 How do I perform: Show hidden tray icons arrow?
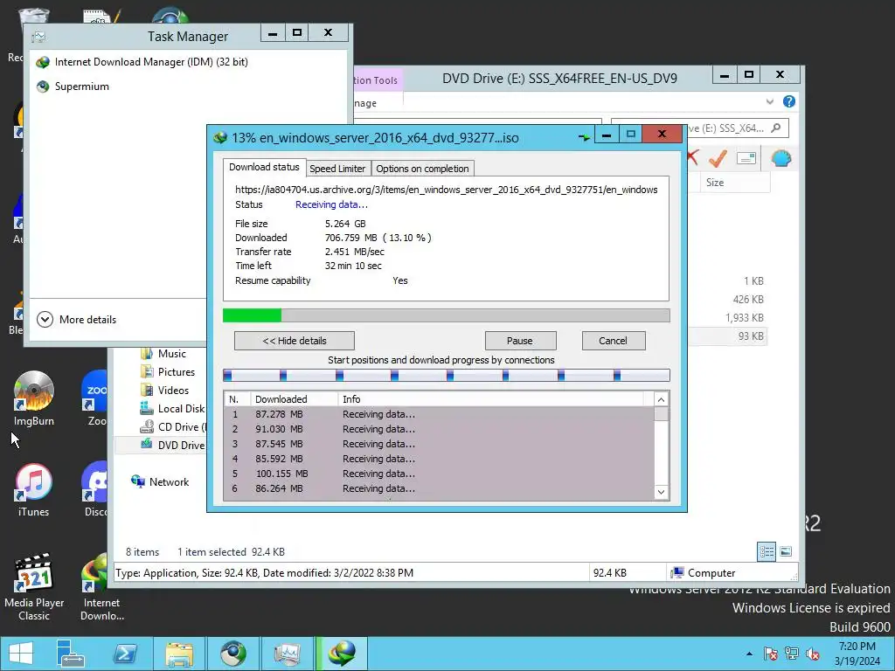(x=749, y=654)
